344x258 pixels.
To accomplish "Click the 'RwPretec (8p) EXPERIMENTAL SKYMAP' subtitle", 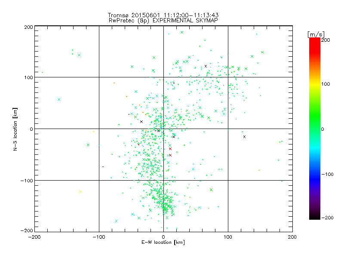I will point(163,21).
